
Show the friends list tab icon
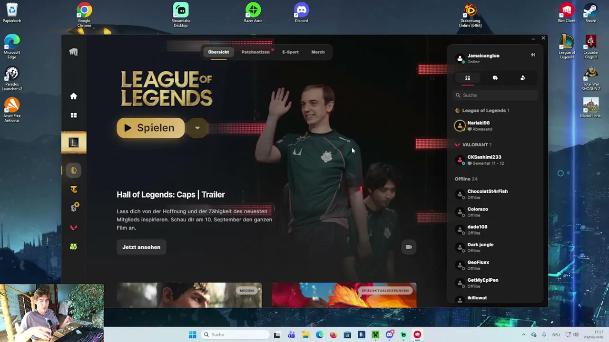point(468,78)
